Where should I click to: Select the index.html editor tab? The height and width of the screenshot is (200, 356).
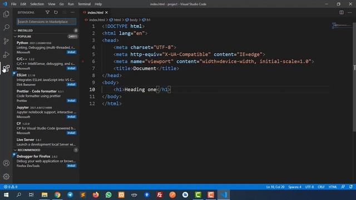[x=95, y=12]
